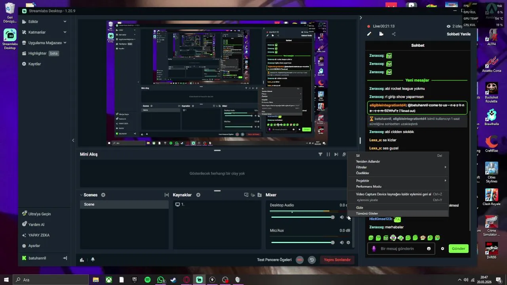Open the Projektör submenu
The image size is (507, 285).
(x=398, y=180)
